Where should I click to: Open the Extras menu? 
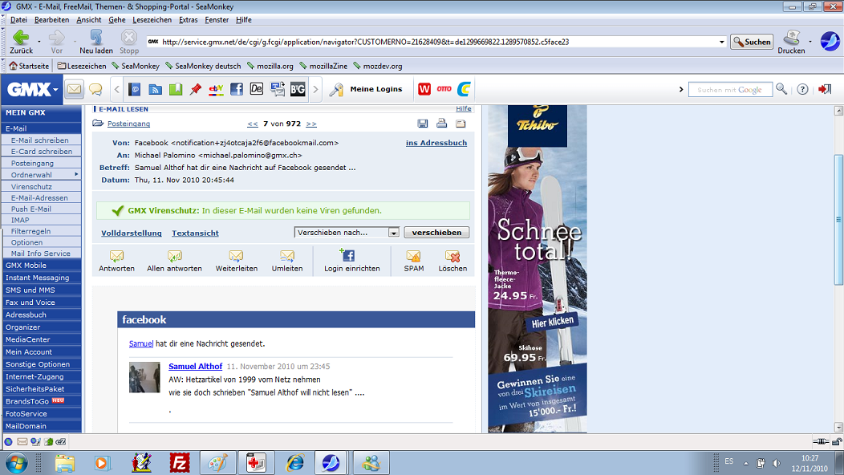(186, 21)
